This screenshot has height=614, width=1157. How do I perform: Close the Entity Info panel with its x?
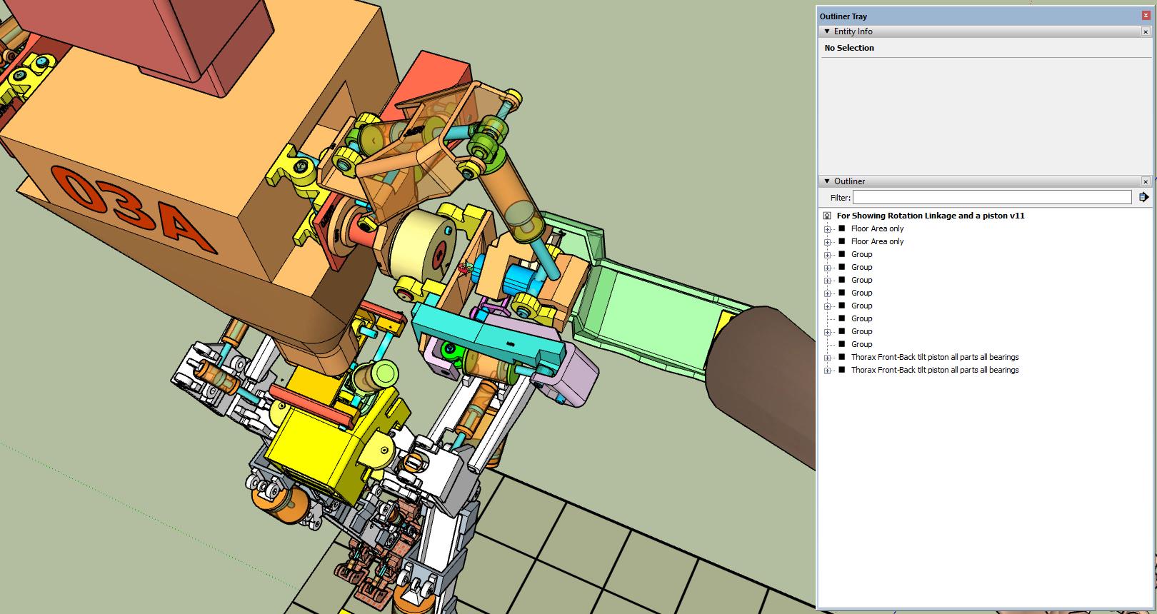(1146, 31)
